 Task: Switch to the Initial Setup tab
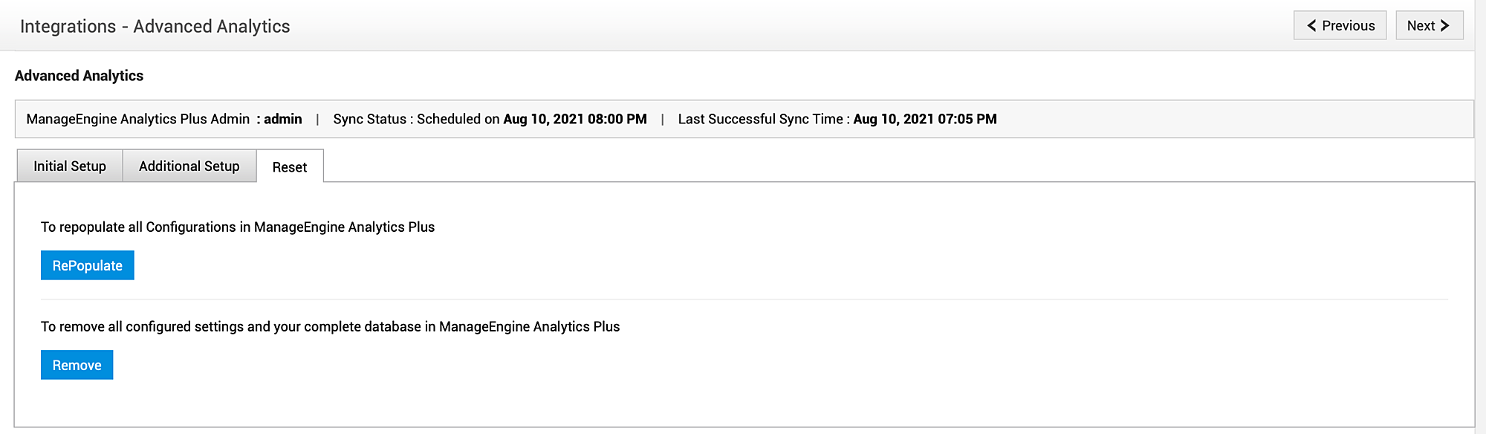pos(70,166)
